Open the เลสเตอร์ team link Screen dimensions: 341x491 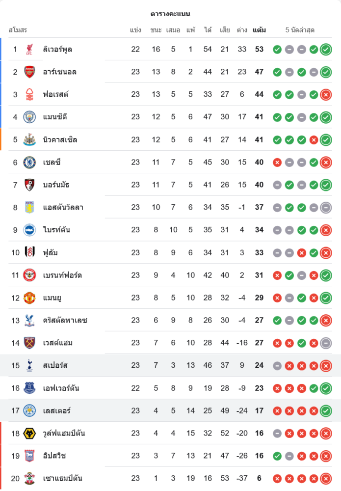tap(57, 410)
